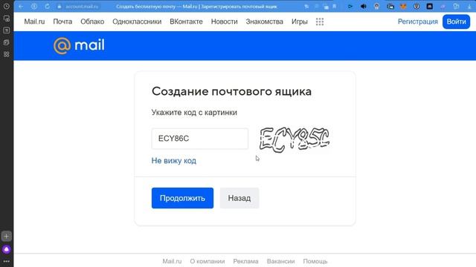Click the downloads arrow icon in browser toolbar
This screenshot has width=476, height=267.
470,7
